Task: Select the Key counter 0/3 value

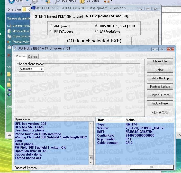Action: click(x=128, y=139)
